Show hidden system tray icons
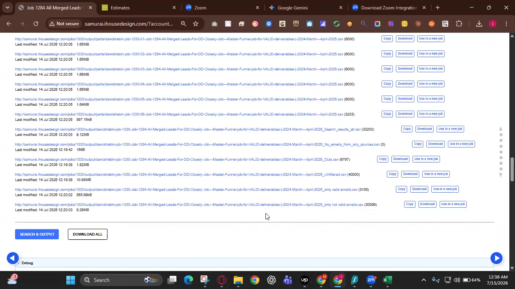515x289 pixels. [423, 280]
